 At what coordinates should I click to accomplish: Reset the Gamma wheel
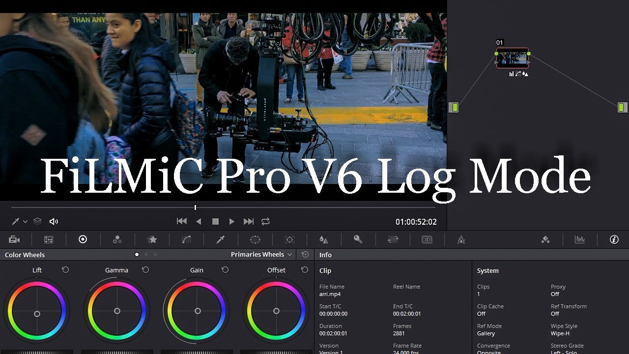(145, 270)
